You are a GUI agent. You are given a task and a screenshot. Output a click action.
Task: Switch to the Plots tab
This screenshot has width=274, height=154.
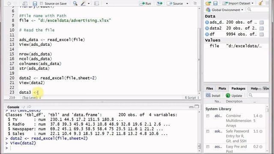pos(222,89)
